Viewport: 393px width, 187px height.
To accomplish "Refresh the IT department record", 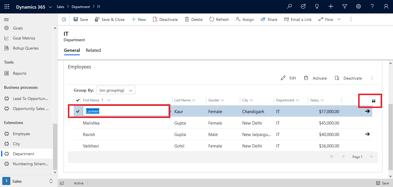I will click(x=219, y=19).
